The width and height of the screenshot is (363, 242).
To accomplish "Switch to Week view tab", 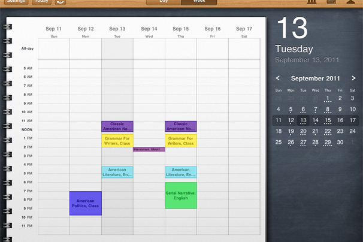I will [x=199, y=2].
